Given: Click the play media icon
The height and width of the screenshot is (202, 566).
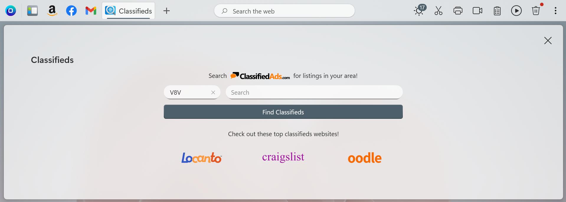Looking at the screenshot, I should pyautogui.click(x=516, y=11).
